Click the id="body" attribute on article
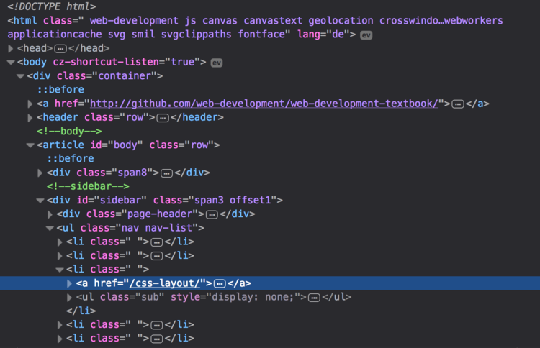Viewport: 540px width, 348px height. click(x=117, y=145)
